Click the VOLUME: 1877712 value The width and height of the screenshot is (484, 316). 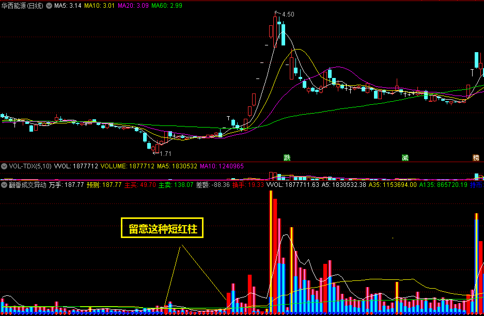pyautogui.click(x=128, y=166)
